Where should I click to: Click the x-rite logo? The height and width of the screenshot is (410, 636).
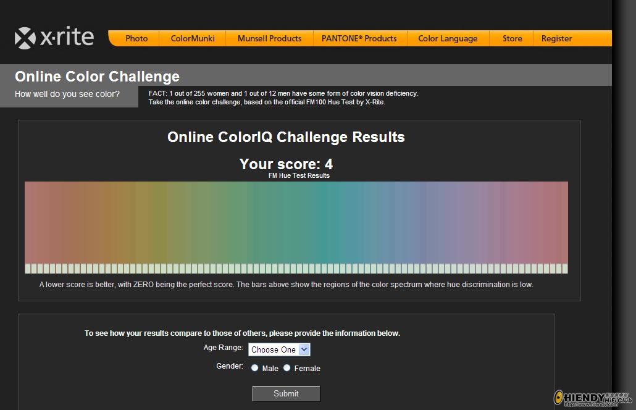click(54, 38)
